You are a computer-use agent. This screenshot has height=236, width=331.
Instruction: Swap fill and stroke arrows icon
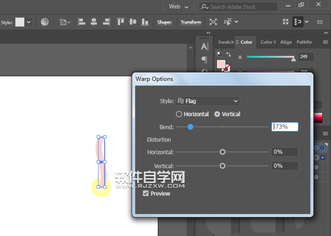tap(229, 54)
